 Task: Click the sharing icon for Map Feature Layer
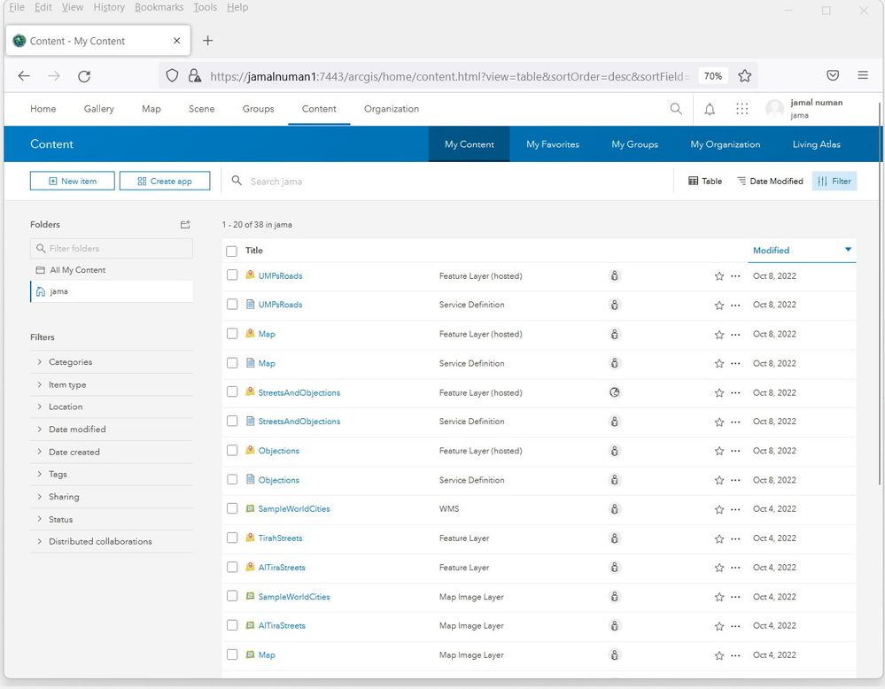(615, 334)
